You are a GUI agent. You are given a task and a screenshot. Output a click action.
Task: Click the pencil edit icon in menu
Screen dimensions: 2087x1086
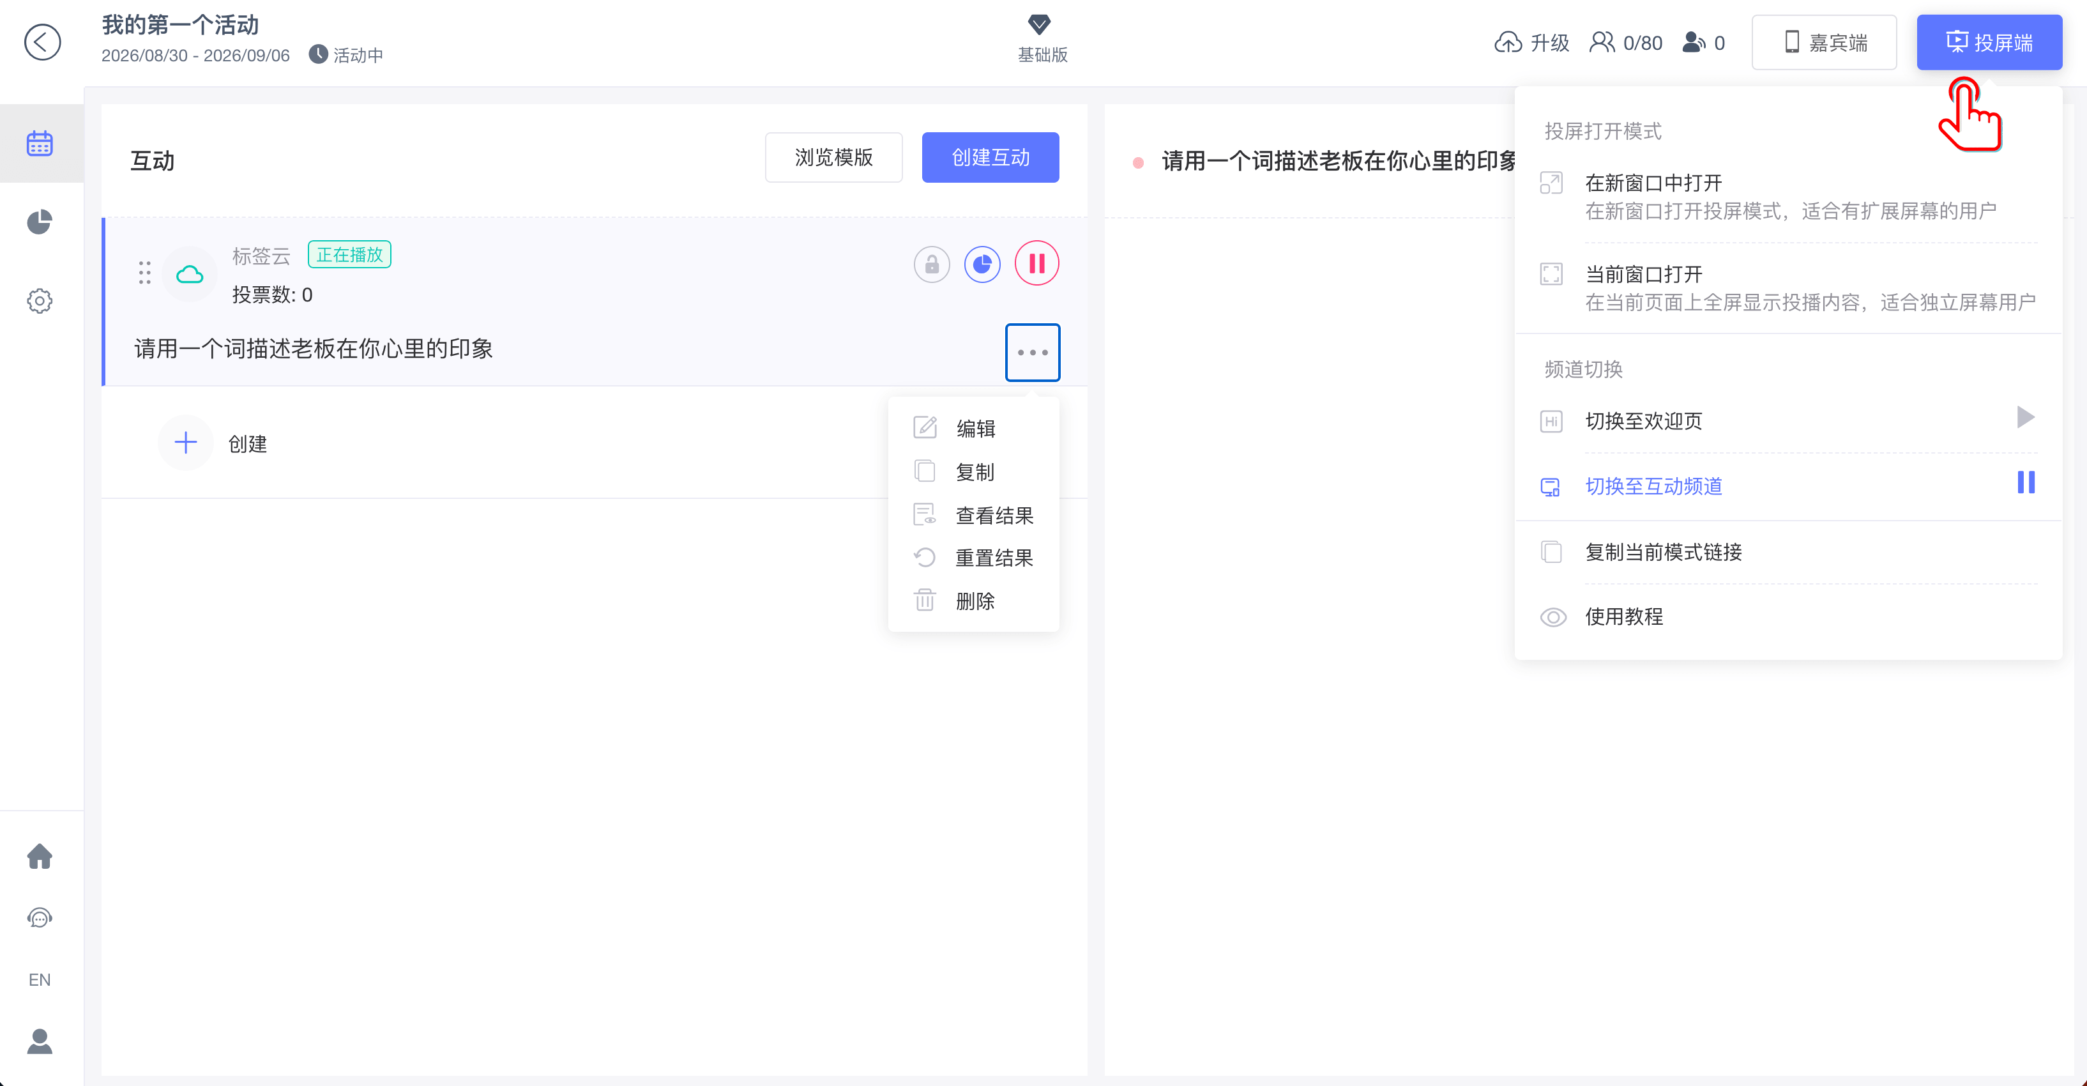925,427
